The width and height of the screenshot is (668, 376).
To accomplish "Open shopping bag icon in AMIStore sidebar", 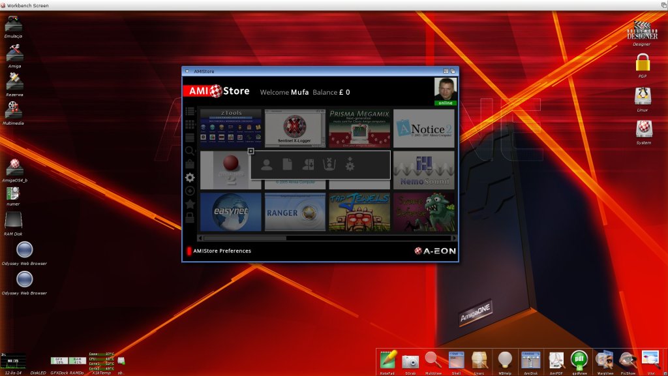I will [190, 164].
